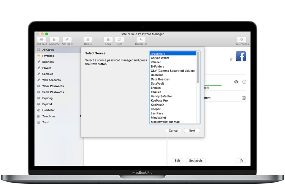Click the Lock toolbar icon
This screenshot has height=184, width=285.
coord(108,39)
